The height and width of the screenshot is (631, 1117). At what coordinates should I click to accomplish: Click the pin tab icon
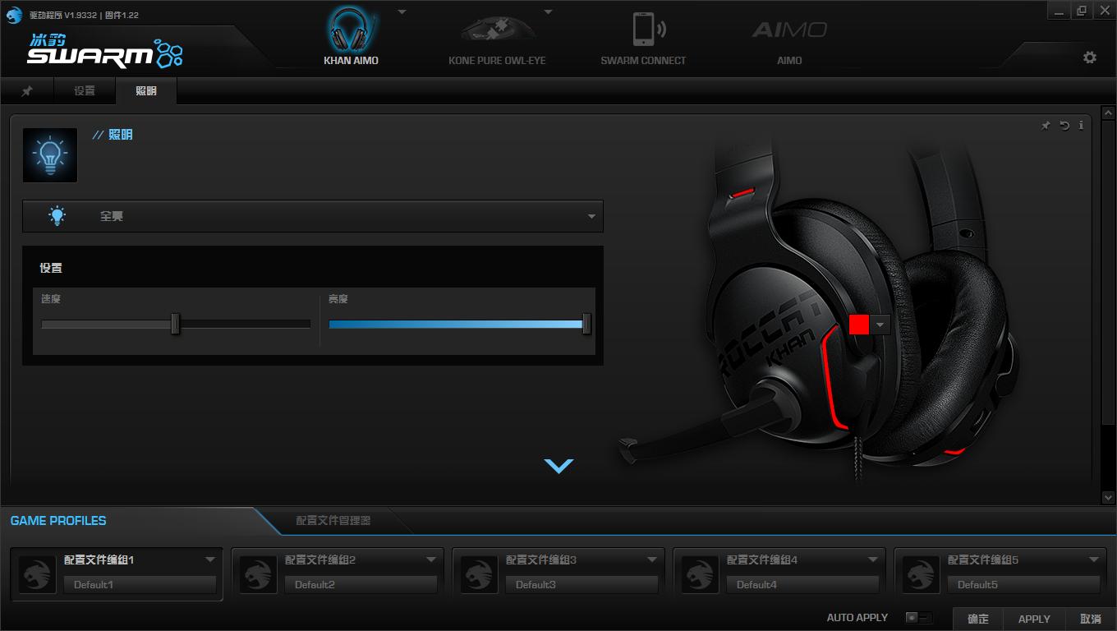(x=27, y=91)
